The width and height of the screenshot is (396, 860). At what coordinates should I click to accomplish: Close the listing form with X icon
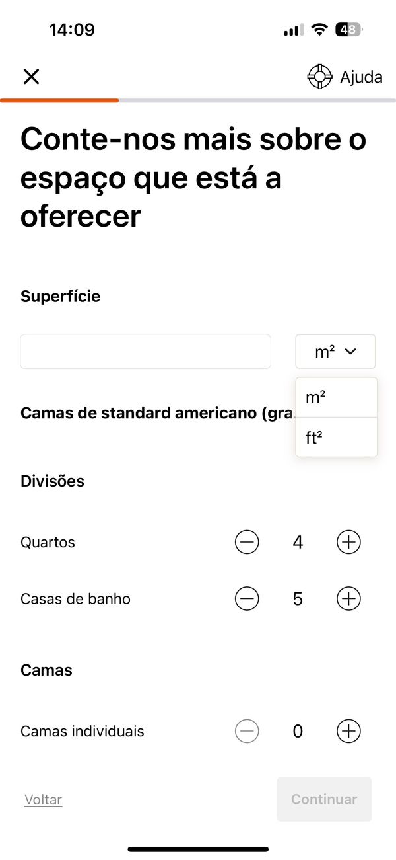(31, 77)
